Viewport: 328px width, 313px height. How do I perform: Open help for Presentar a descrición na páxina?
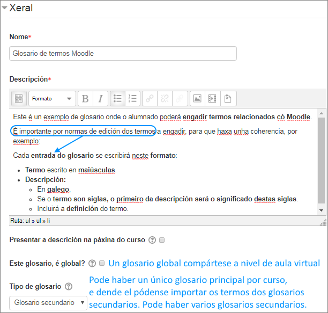152,240
